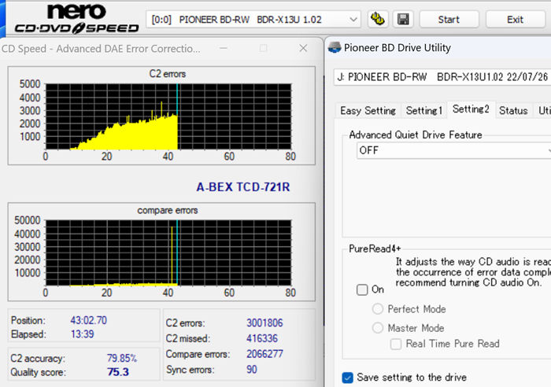Open the Status tab

513,111
